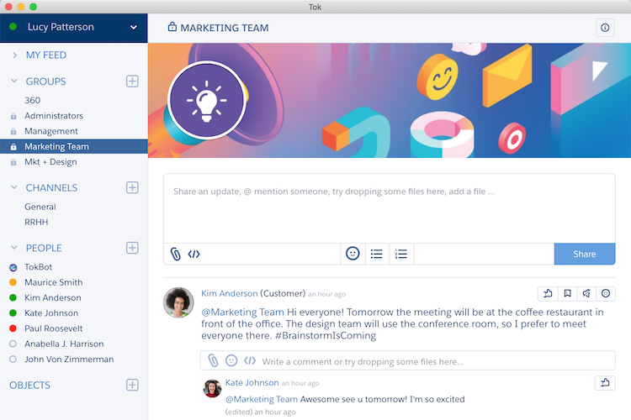The width and height of the screenshot is (631, 420).
Task: Mute Kim Anderson's post with the speaker icon
Action: tap(586, 293)
